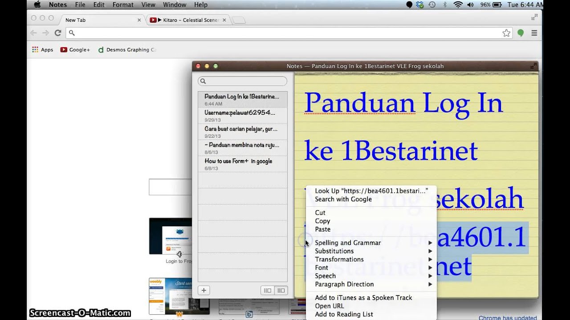Open the Apple menu
Viewport: 570px width, 320px height.
tap(37, 4)
